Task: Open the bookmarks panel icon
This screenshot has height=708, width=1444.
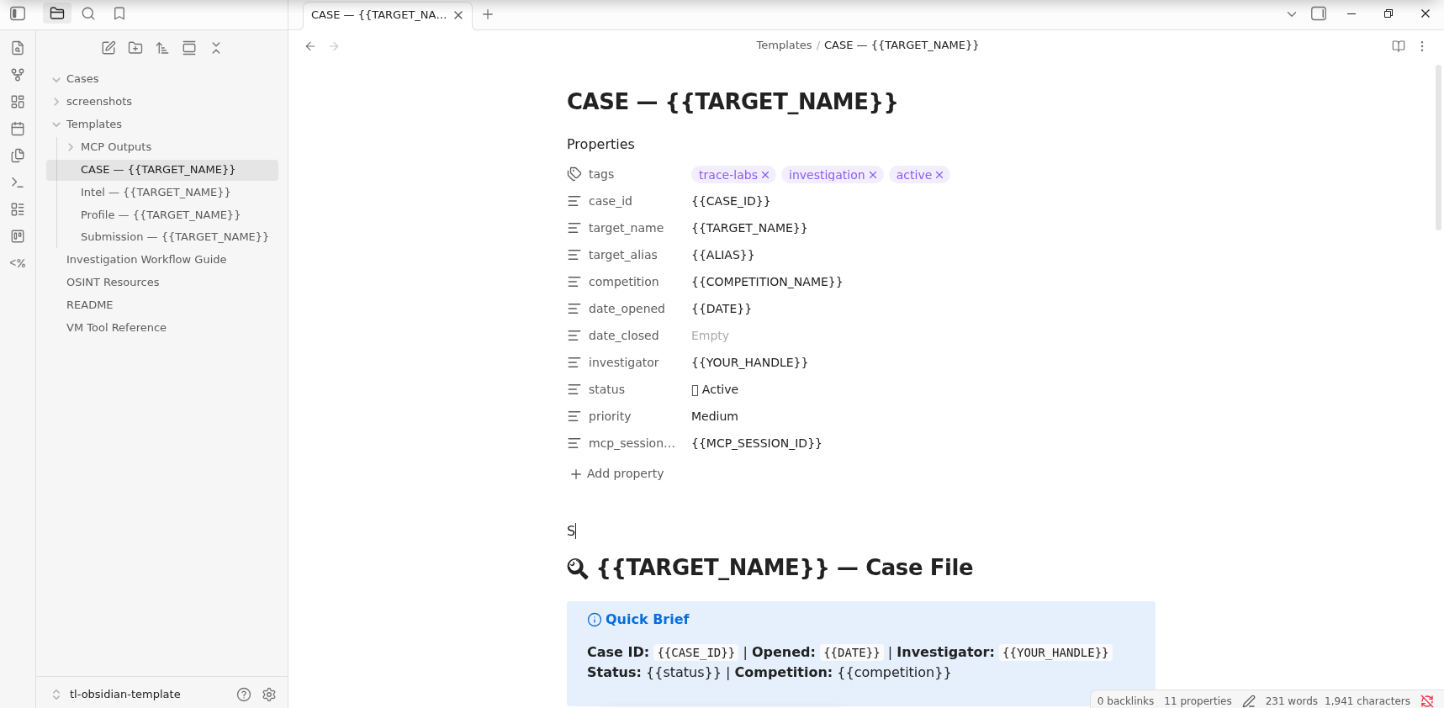Action: (x=119, y=13)
